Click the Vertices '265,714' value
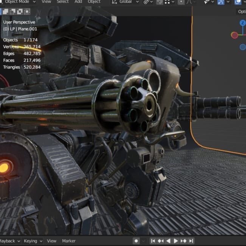 point(32,46)
